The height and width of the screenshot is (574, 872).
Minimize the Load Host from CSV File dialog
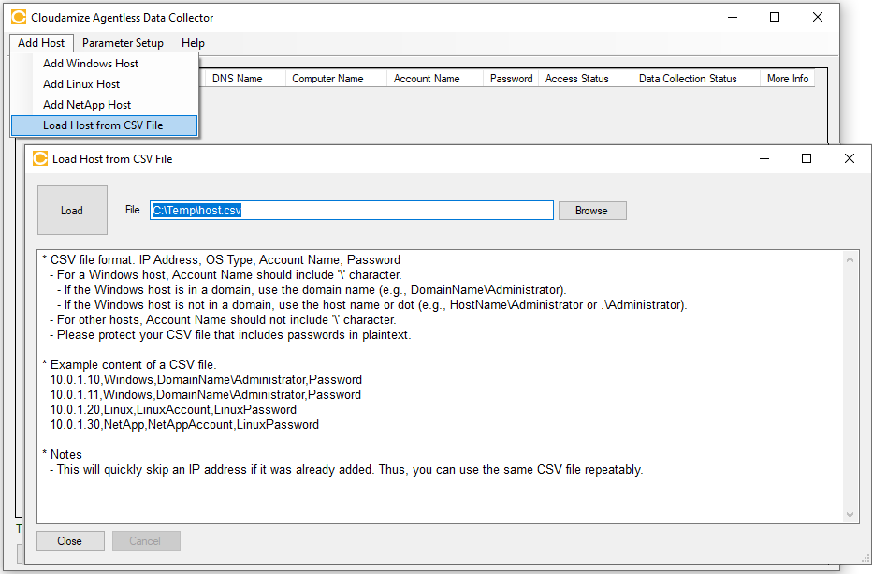coord(763,158)
